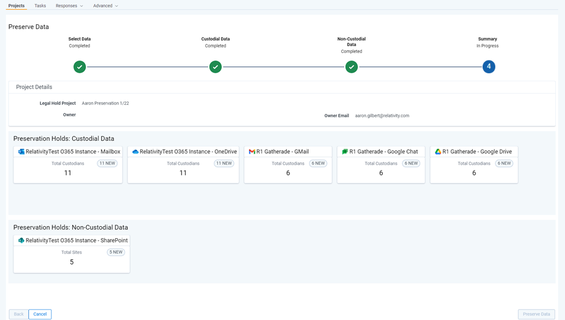565x320 pixels.
Task: Click the 5 NEW badge on SharePoint card
Action: click(116, 253)
